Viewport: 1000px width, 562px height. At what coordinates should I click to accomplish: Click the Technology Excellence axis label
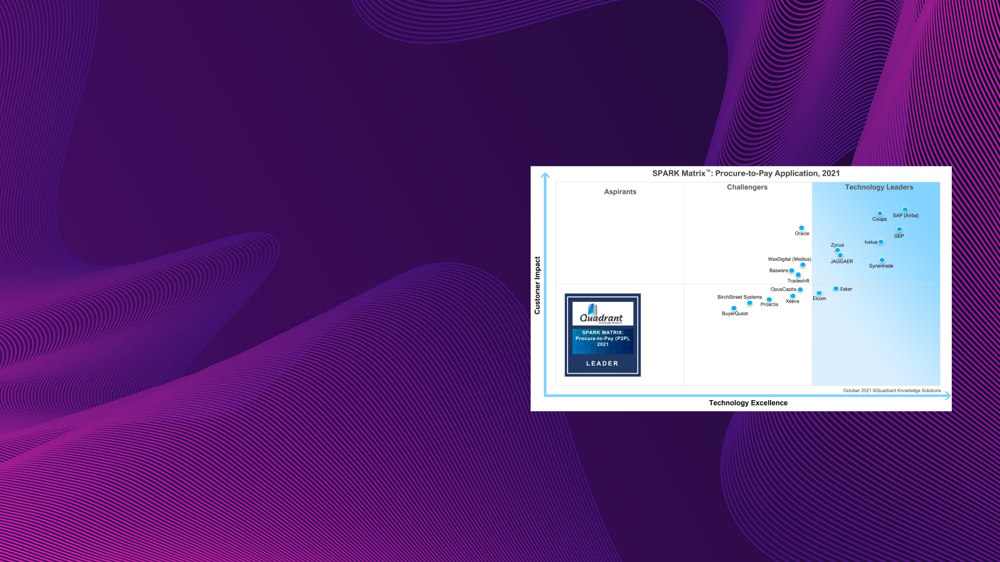[x=748, y=403]
